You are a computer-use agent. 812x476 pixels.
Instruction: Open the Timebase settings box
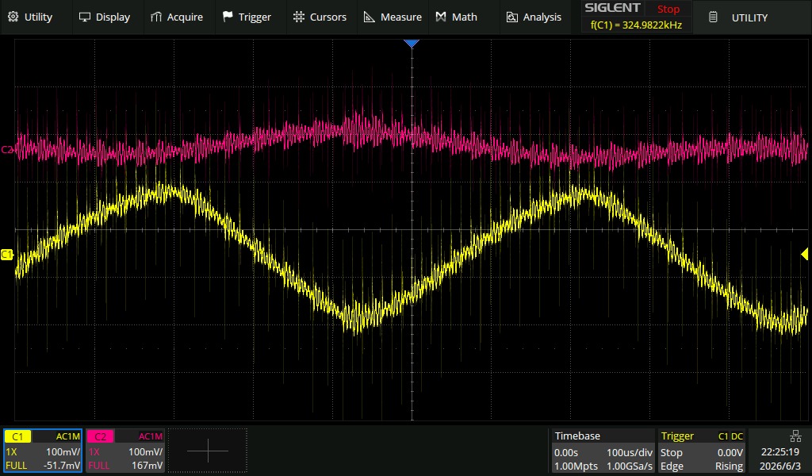(x=603, y=451)
